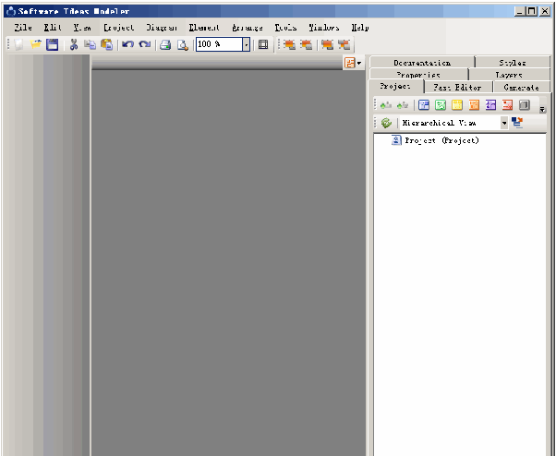Select the Project (Project) tree node
556x456 pixels.
click(441, 140)
